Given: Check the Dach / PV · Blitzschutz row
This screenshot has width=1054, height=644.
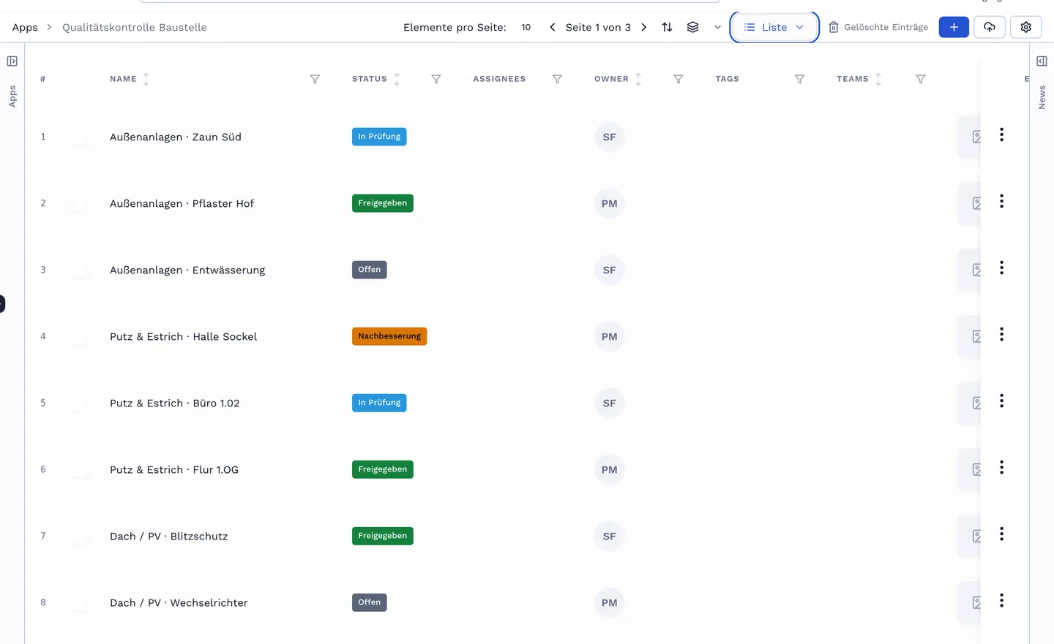Looking at the screenshot, I should (x=80, y=536).
